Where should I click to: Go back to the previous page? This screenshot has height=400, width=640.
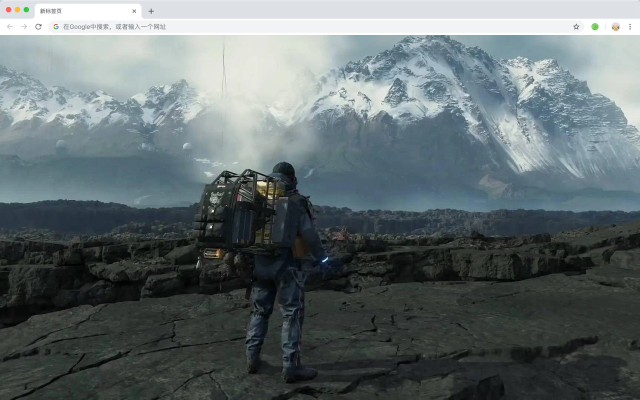[x=10, y=26]
